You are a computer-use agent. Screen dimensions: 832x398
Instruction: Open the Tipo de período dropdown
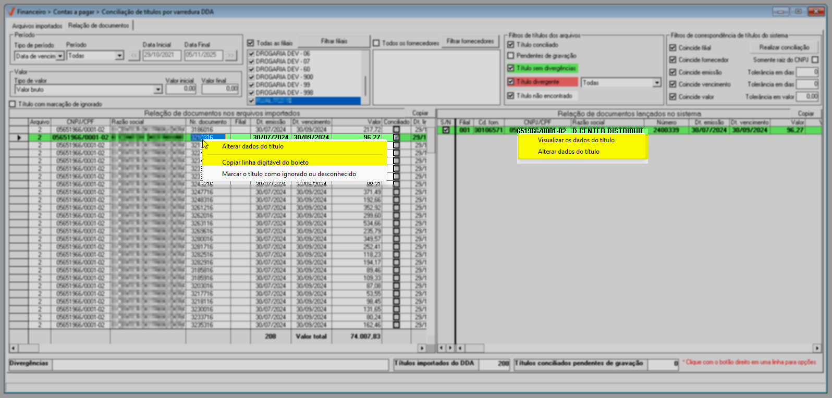pyautogui.click(x=60, y=56)
